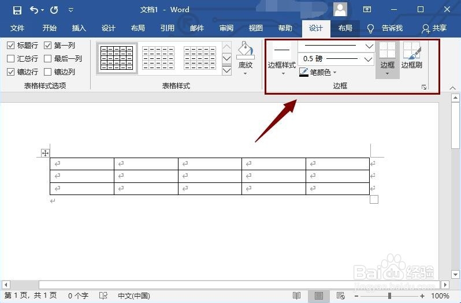
Task: Click horizontal scrollbar right arrow
Action: [x=445, y=285]
